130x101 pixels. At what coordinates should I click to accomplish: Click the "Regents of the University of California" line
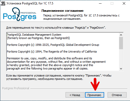52,52
